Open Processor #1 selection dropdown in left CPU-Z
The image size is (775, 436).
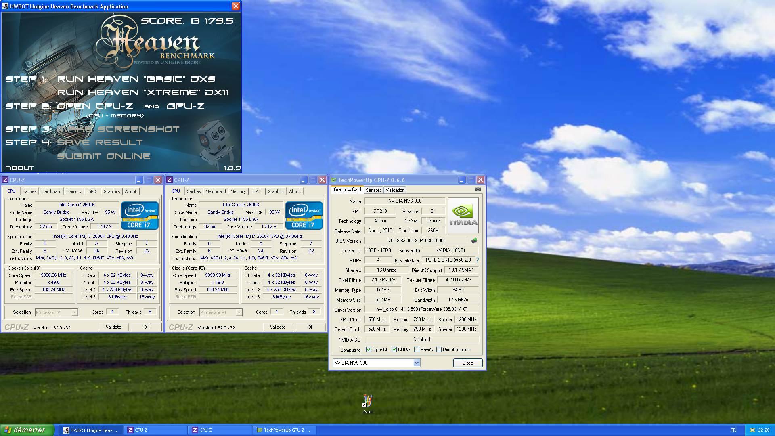coord(57,312)
